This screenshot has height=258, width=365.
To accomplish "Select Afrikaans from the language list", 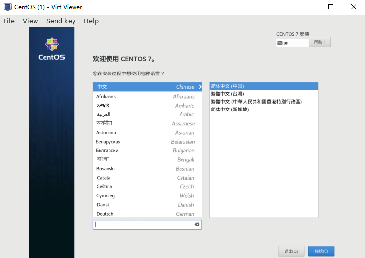I will point(147,96).
